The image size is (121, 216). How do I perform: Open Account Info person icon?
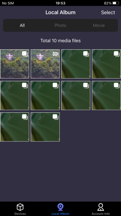tap(101, 207)
